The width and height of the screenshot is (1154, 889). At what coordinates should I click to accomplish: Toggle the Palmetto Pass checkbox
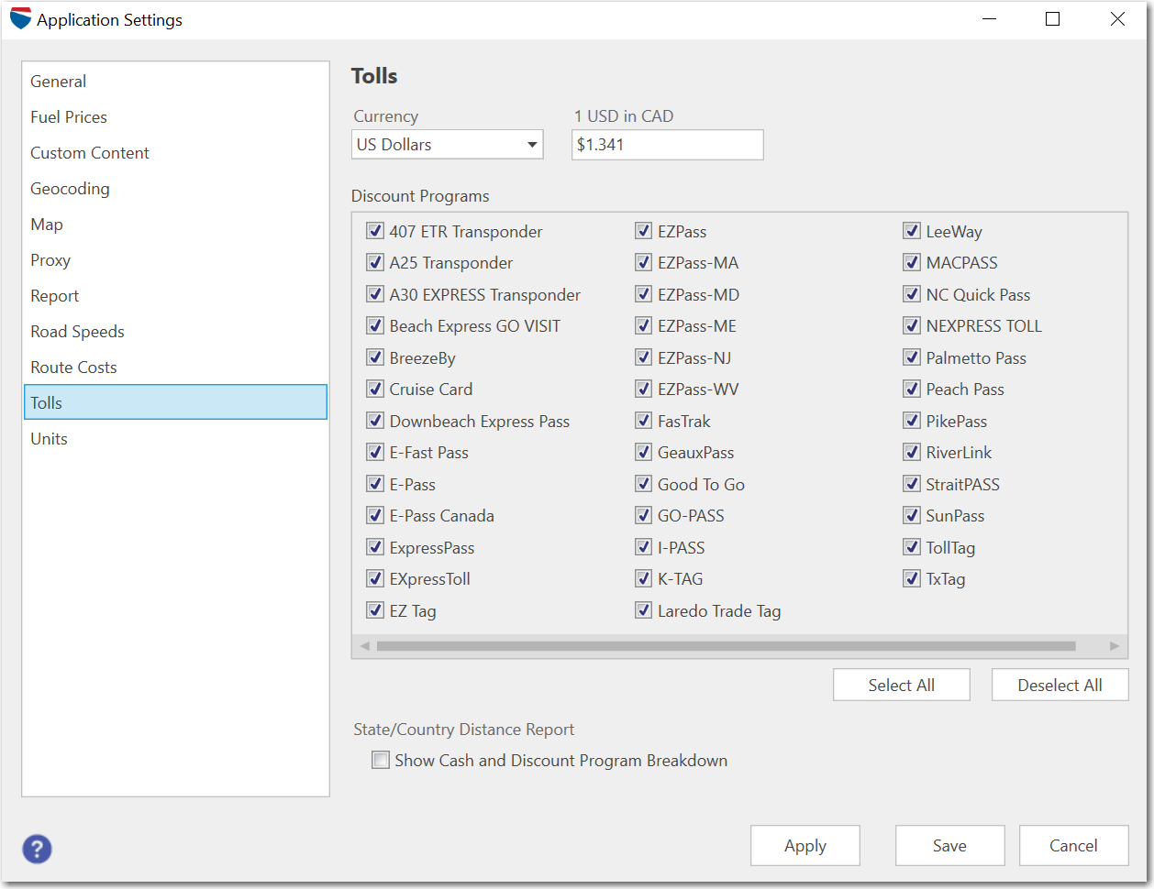(x=912, y=357)
